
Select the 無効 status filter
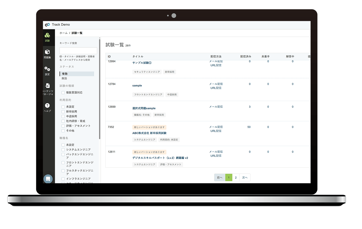coord(64,78)
